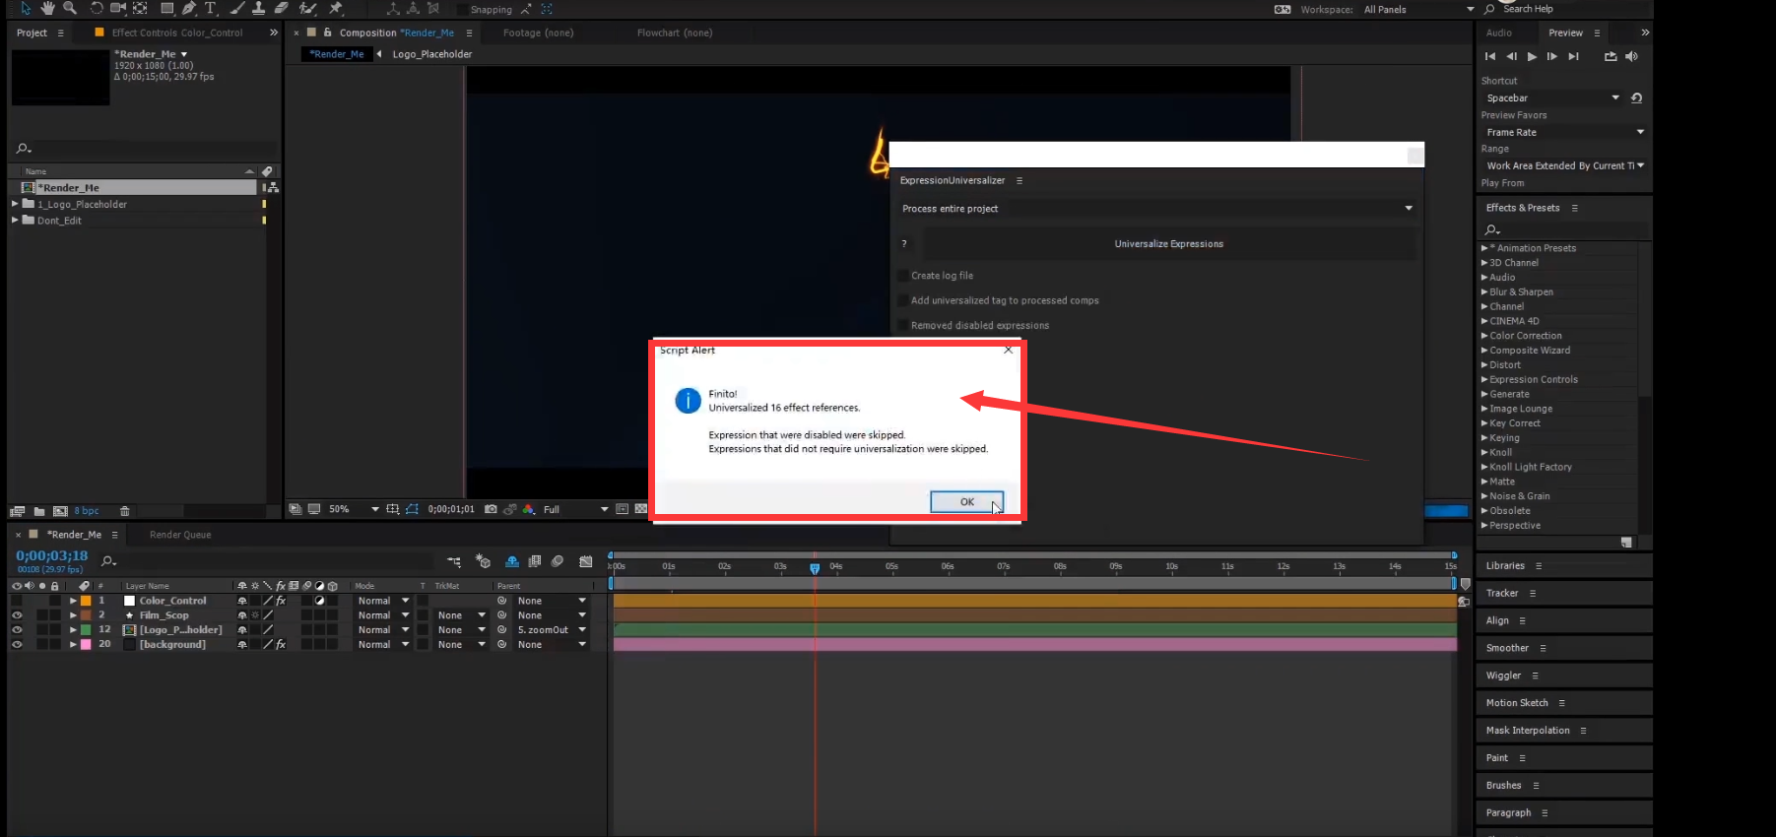Select the Brush tool in toolbar
This screenshot has width=1776, height=837.
point(237,8)
